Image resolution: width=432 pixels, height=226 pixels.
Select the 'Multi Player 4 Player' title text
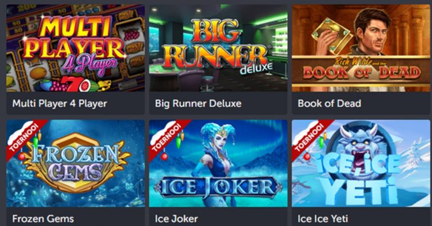click(60, 103)
